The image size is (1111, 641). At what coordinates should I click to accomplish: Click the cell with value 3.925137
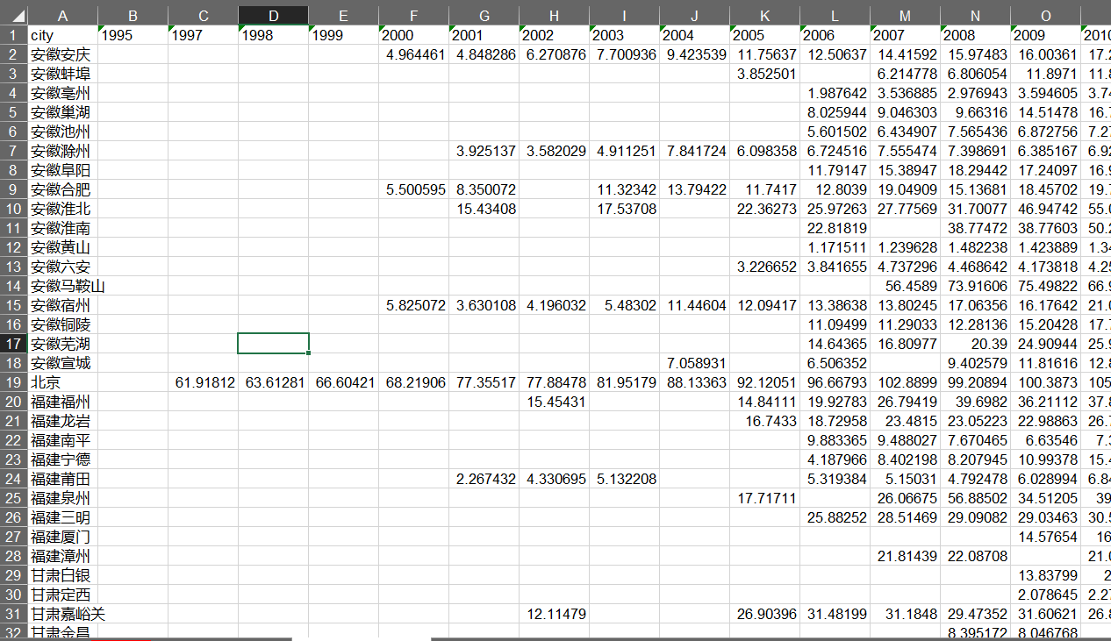pos(484,151)
